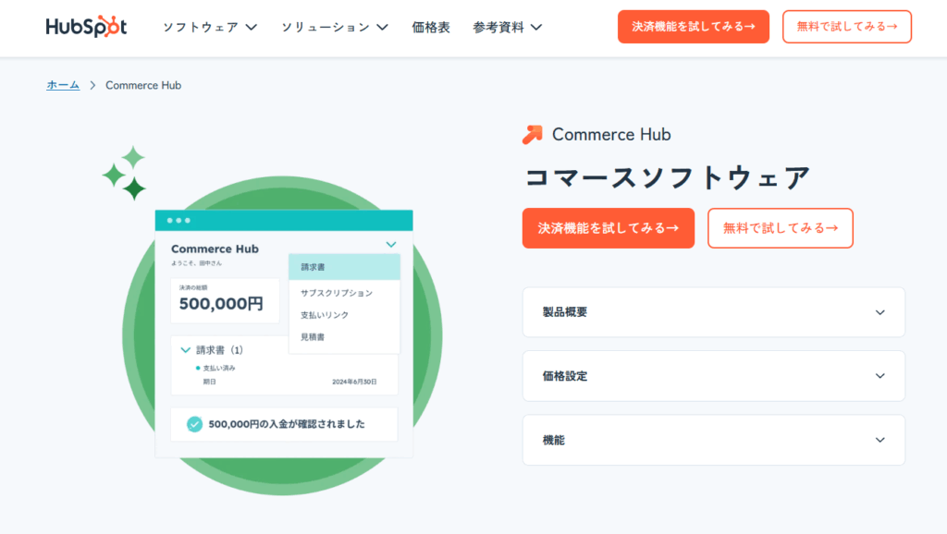947x534 pixels.
Task: Go to the 価格表 page
Action: (431, 27)
